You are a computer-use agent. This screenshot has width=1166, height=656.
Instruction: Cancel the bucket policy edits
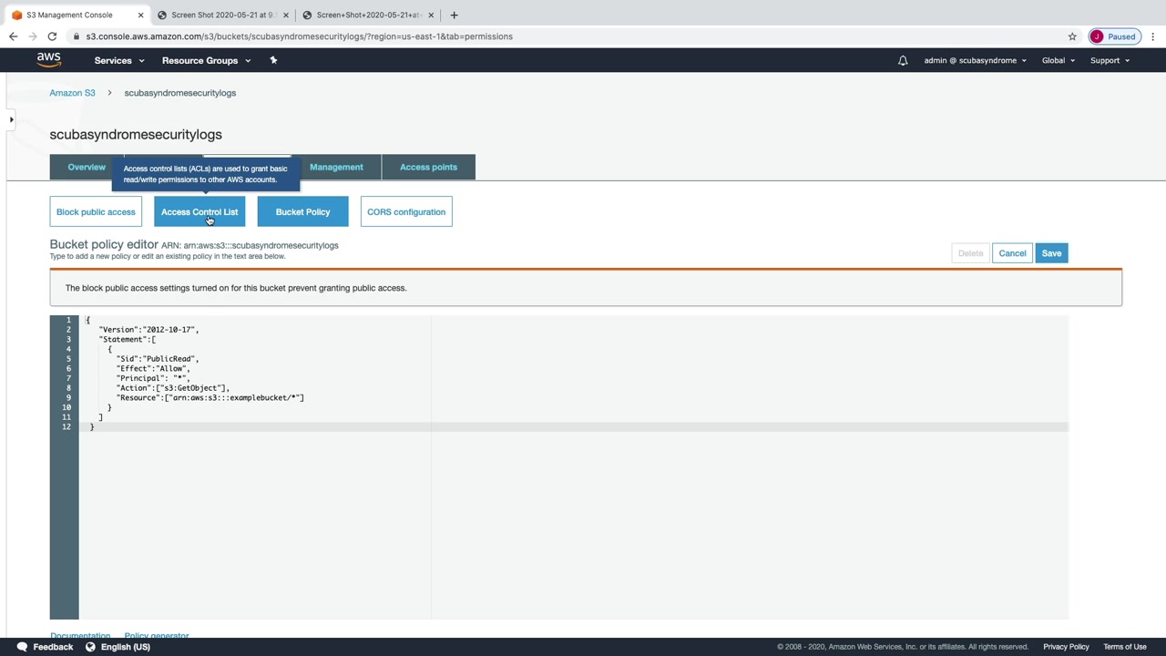click(1012, 253)
